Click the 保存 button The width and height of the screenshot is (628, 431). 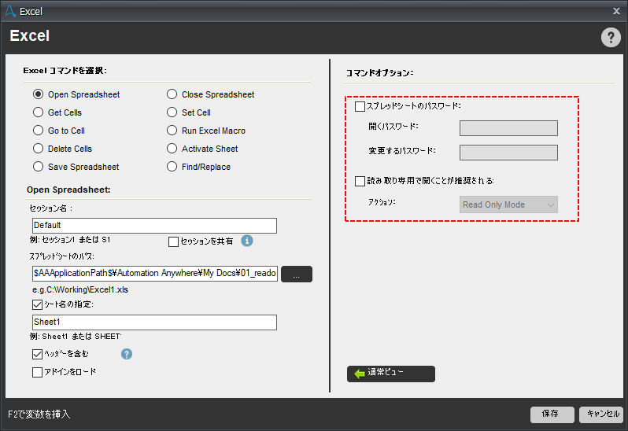pos(552,414)
